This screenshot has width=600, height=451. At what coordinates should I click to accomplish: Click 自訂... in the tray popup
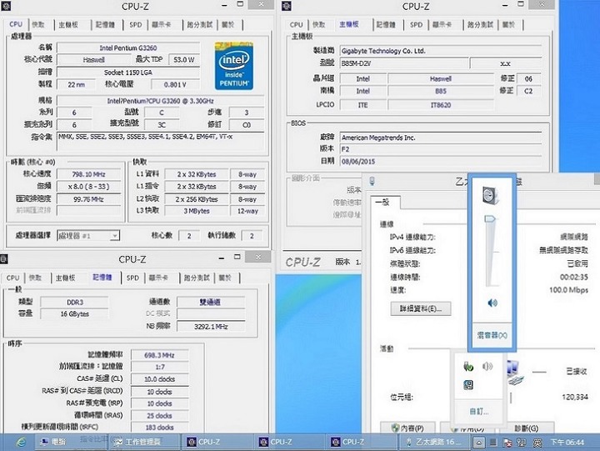click(x=478, y=412)
